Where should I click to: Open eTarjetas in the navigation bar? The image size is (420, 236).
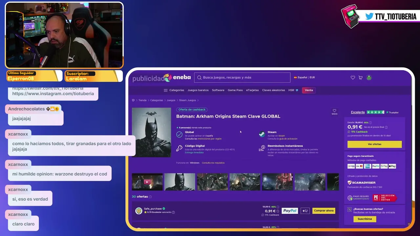point(252,90)
